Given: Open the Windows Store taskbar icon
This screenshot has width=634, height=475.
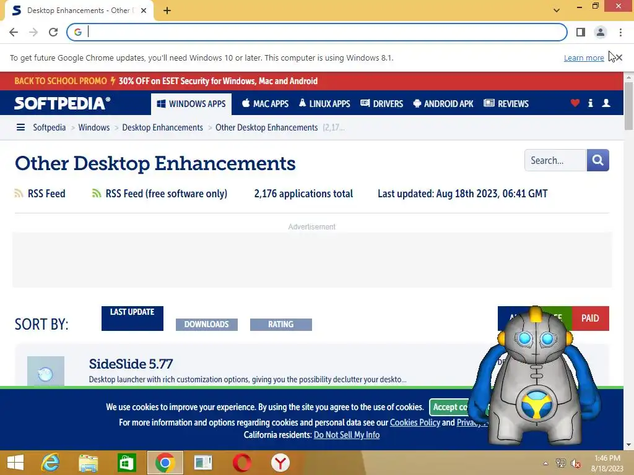Looking at the screenshot, I should (126, 463).
